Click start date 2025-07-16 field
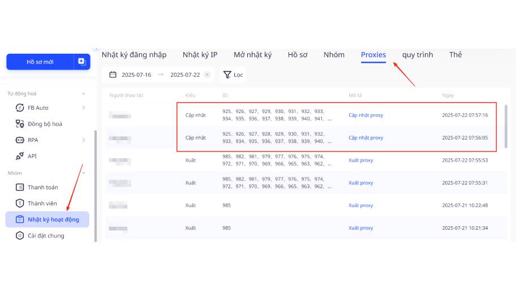The height and width of the screenshot is (290, 516). (136, 75)
